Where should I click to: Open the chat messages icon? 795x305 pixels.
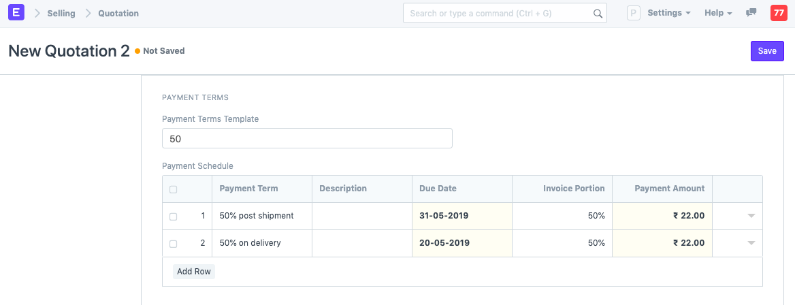pos(751,13)
